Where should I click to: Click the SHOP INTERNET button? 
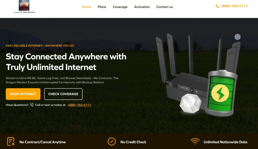coord(23,94)
